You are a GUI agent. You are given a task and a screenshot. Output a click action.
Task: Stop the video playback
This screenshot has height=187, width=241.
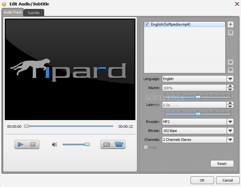pos(33,144)
